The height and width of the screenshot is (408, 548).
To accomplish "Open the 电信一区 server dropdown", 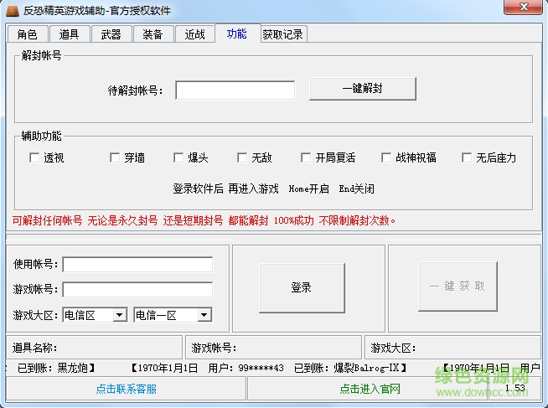I will 204,315.
